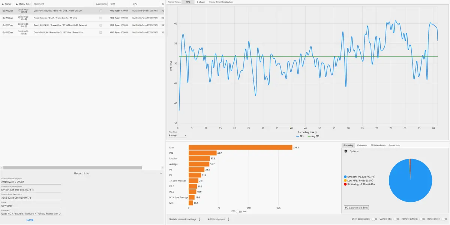Toggle the Avg FPS legend entry
450x225 pixels.
pos(313,136)
